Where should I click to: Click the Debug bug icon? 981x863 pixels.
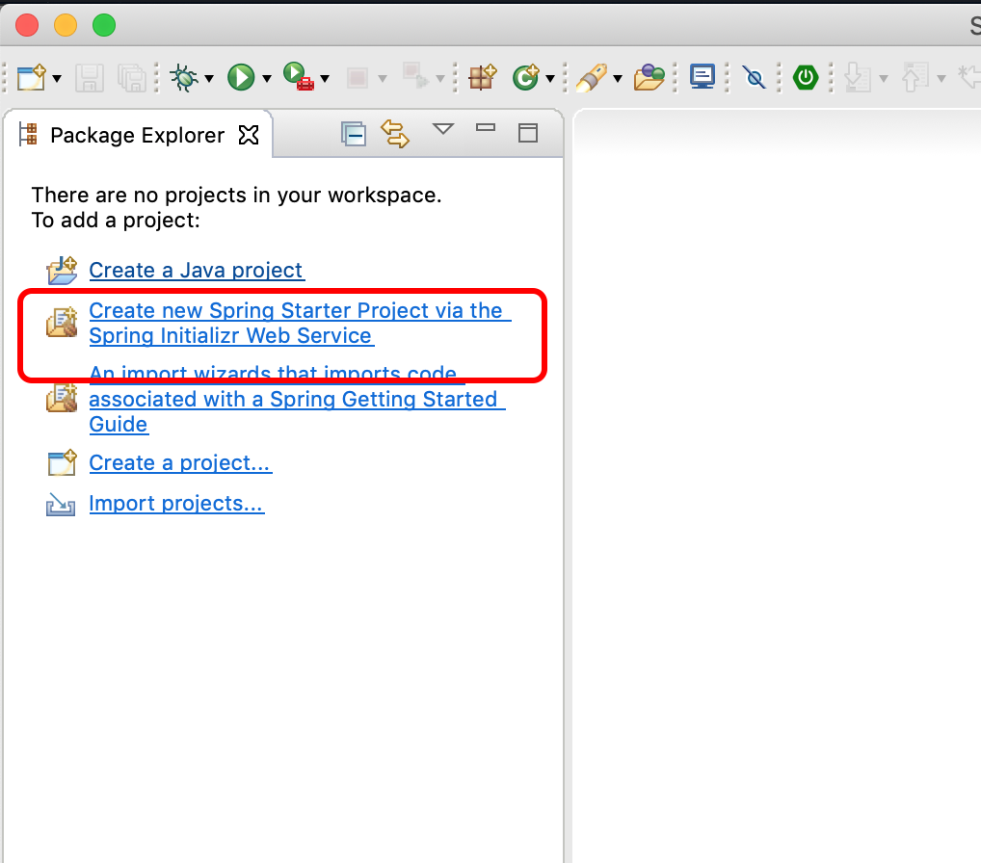pos(185,78)
